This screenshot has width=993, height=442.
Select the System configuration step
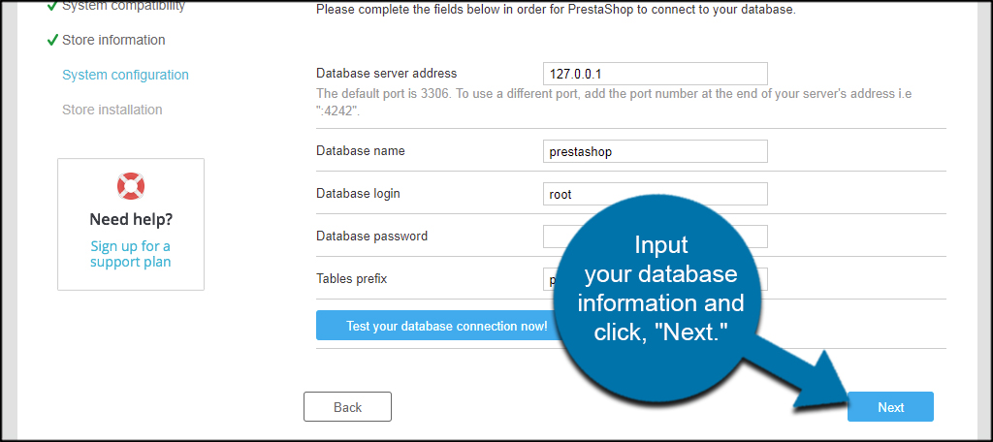(125, 75)
